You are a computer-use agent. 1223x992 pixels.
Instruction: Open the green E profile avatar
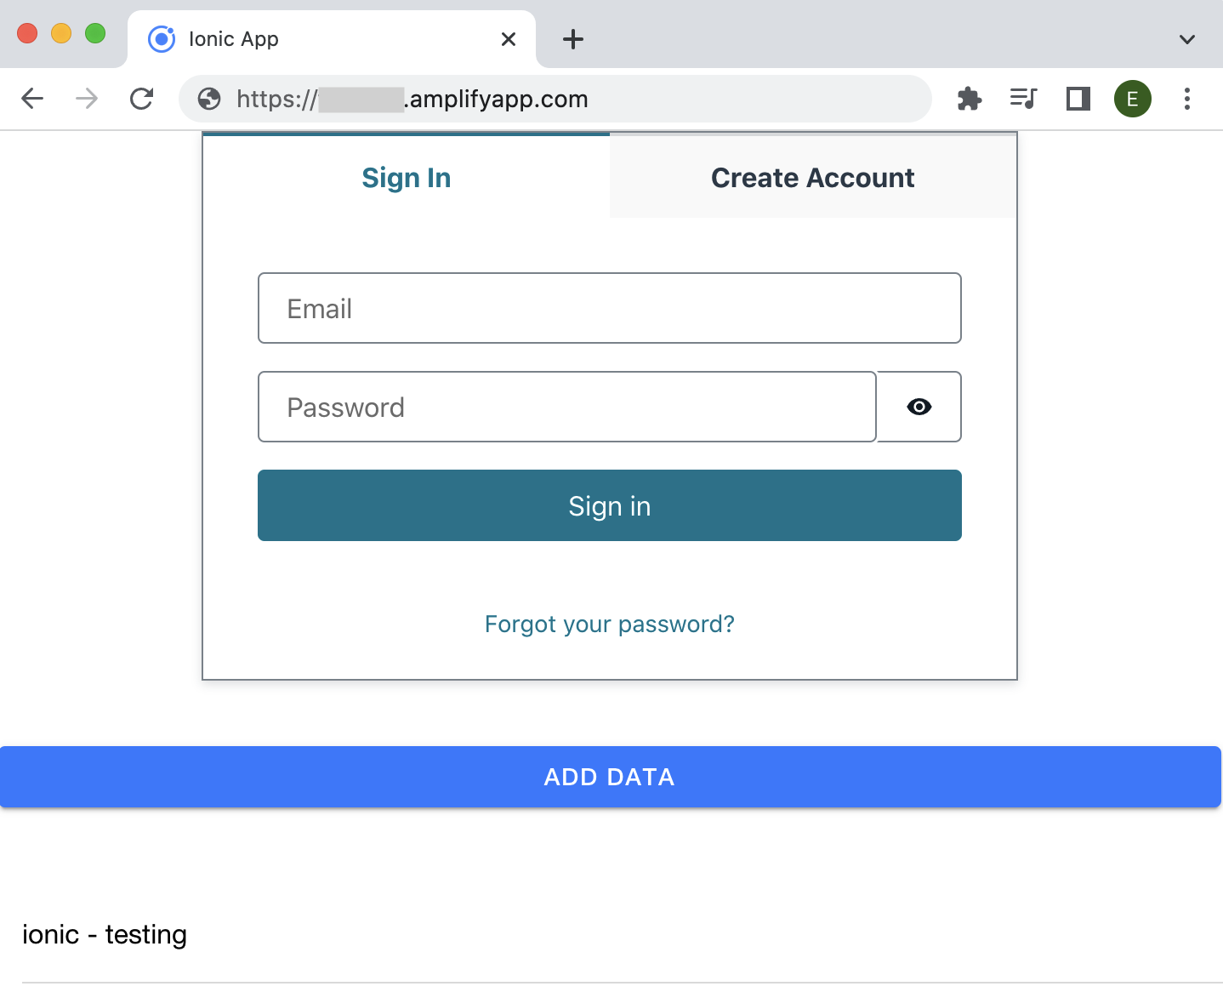(1133, 99)
